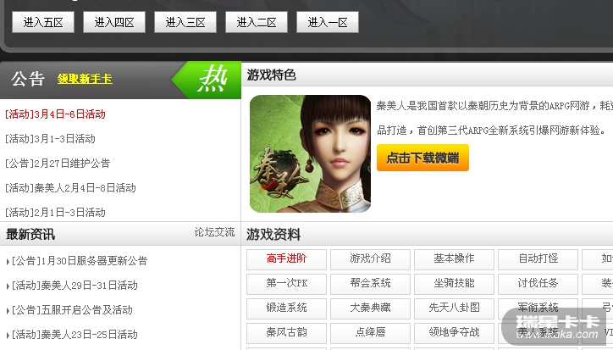
Task: Open the 2月27日维护公告 notice
Action: click(x=58, y=164)
